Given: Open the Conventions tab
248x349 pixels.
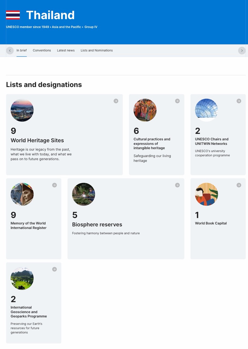Looking at the screenshot, I should point(42,50).
